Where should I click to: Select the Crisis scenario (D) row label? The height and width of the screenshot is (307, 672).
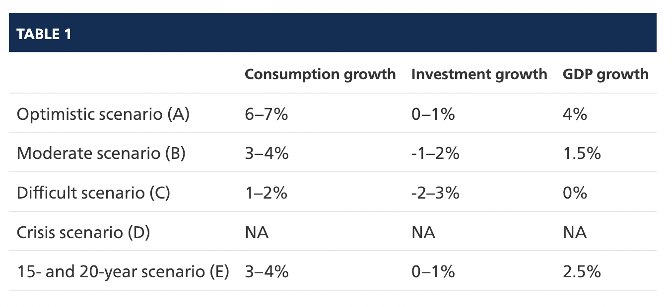pyautogui.click(x=83, y=232)
